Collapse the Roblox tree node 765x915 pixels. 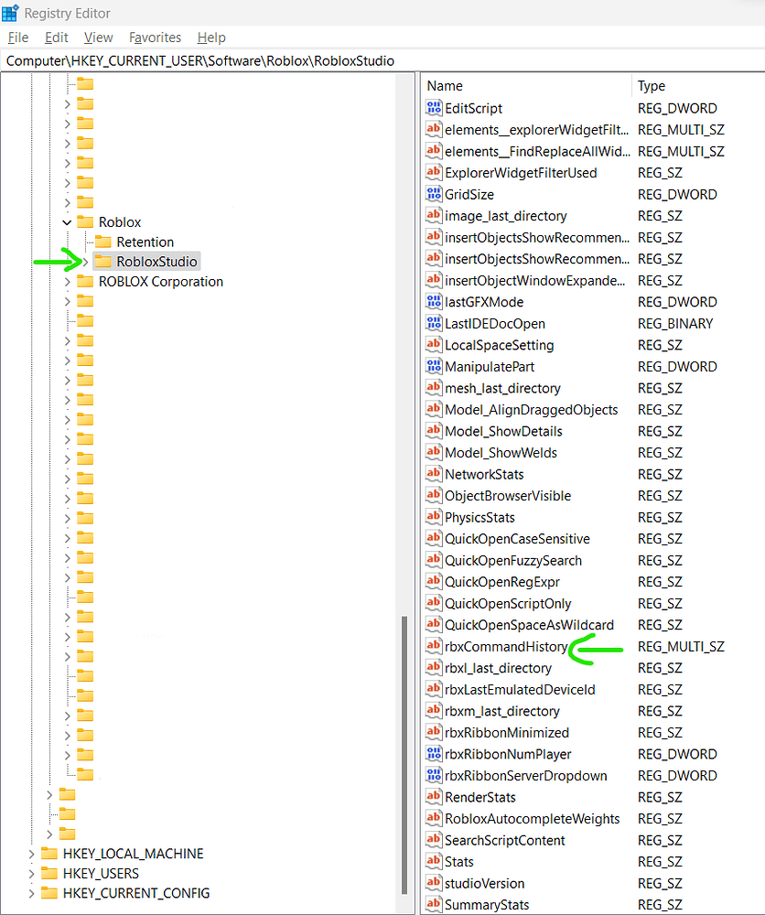[67, 222]
